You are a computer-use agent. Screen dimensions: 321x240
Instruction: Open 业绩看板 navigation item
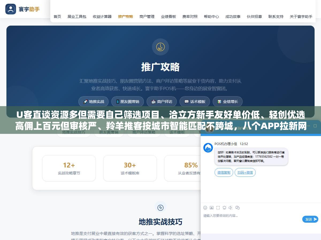coord(169,17)
